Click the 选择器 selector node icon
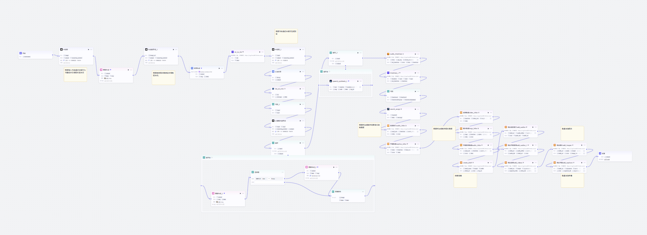Image resolution: width=647 pixels, height=235 pixels. coord(253,172)
